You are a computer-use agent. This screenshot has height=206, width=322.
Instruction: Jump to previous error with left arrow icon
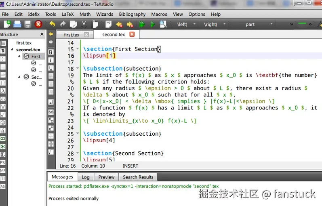point(119,25)
